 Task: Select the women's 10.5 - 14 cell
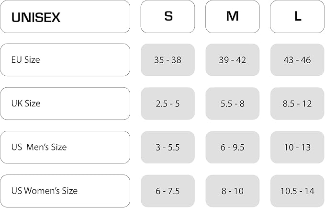pos(297,191)
